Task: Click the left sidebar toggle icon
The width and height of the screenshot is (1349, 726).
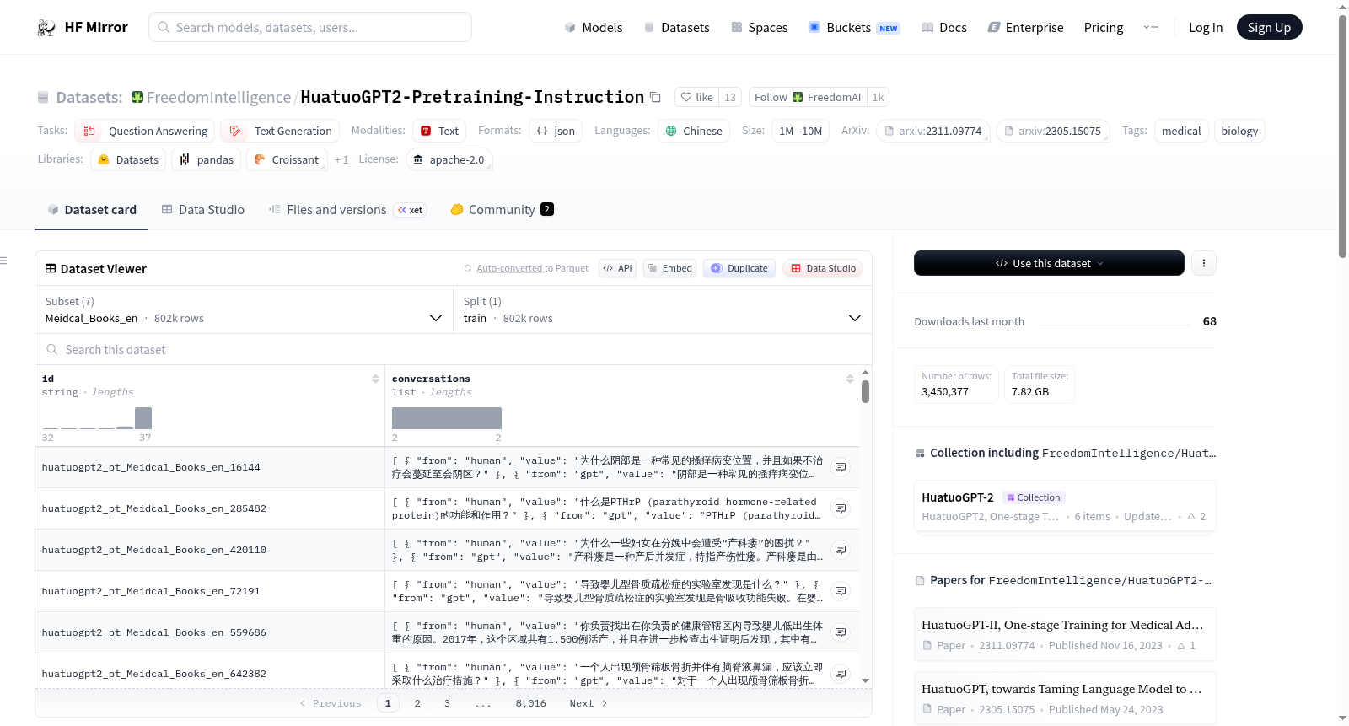Action: [3, 261]
